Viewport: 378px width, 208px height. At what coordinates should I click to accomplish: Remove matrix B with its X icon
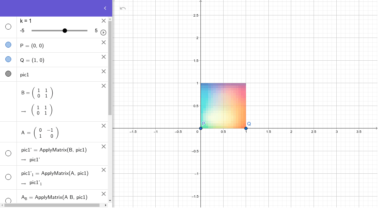coord(103,86)
